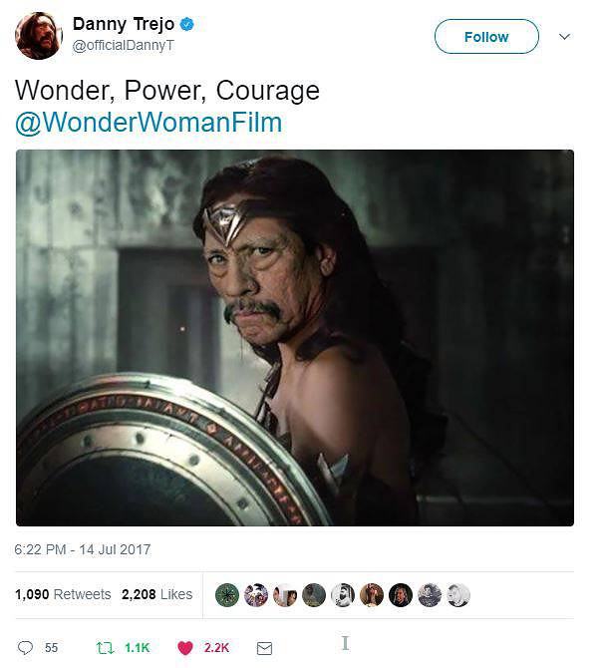Click the 1.1K retweet count
Image resolution: width=600 pixels, height=668 pixels.
(x=138, y=648)
